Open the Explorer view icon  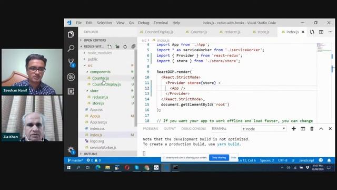coord(71,34)
